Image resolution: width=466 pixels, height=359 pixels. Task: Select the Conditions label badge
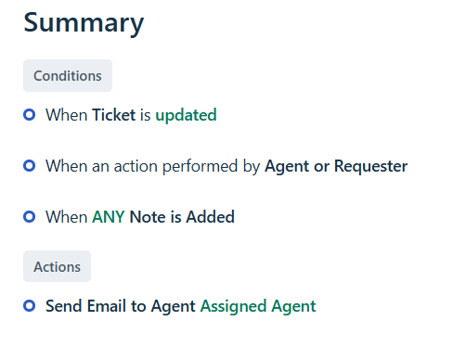[x=68, y=76]
